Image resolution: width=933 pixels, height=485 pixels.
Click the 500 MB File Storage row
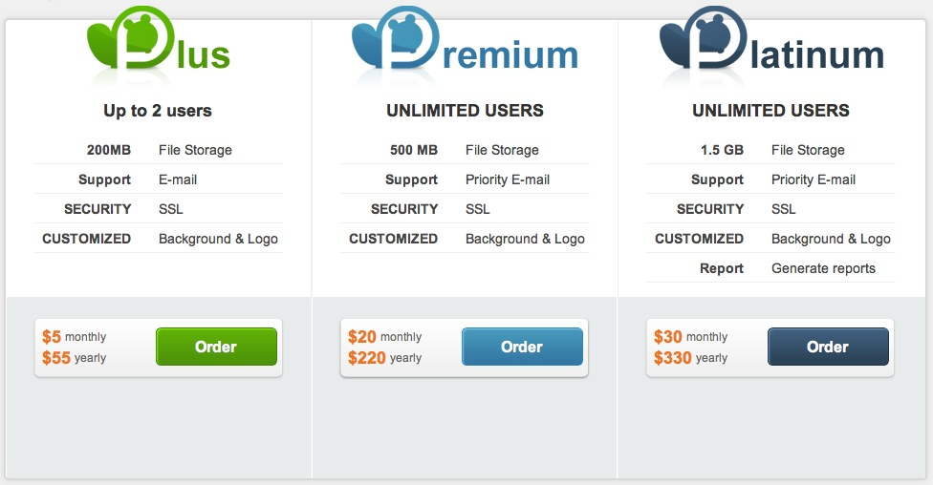465,150
